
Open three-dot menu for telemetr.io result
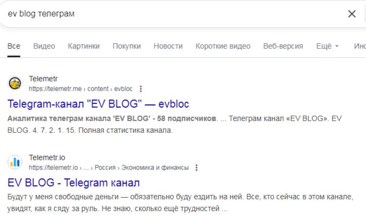(197, 168)
